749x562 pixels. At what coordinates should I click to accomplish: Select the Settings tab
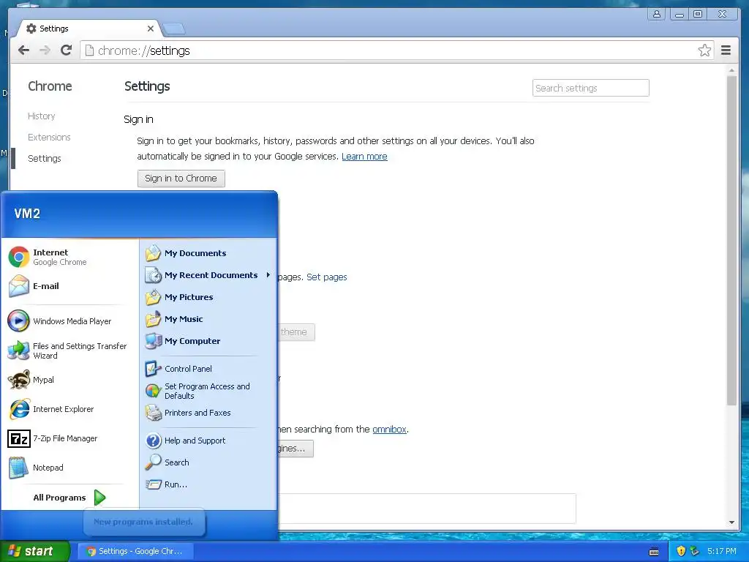coord(89,29)
